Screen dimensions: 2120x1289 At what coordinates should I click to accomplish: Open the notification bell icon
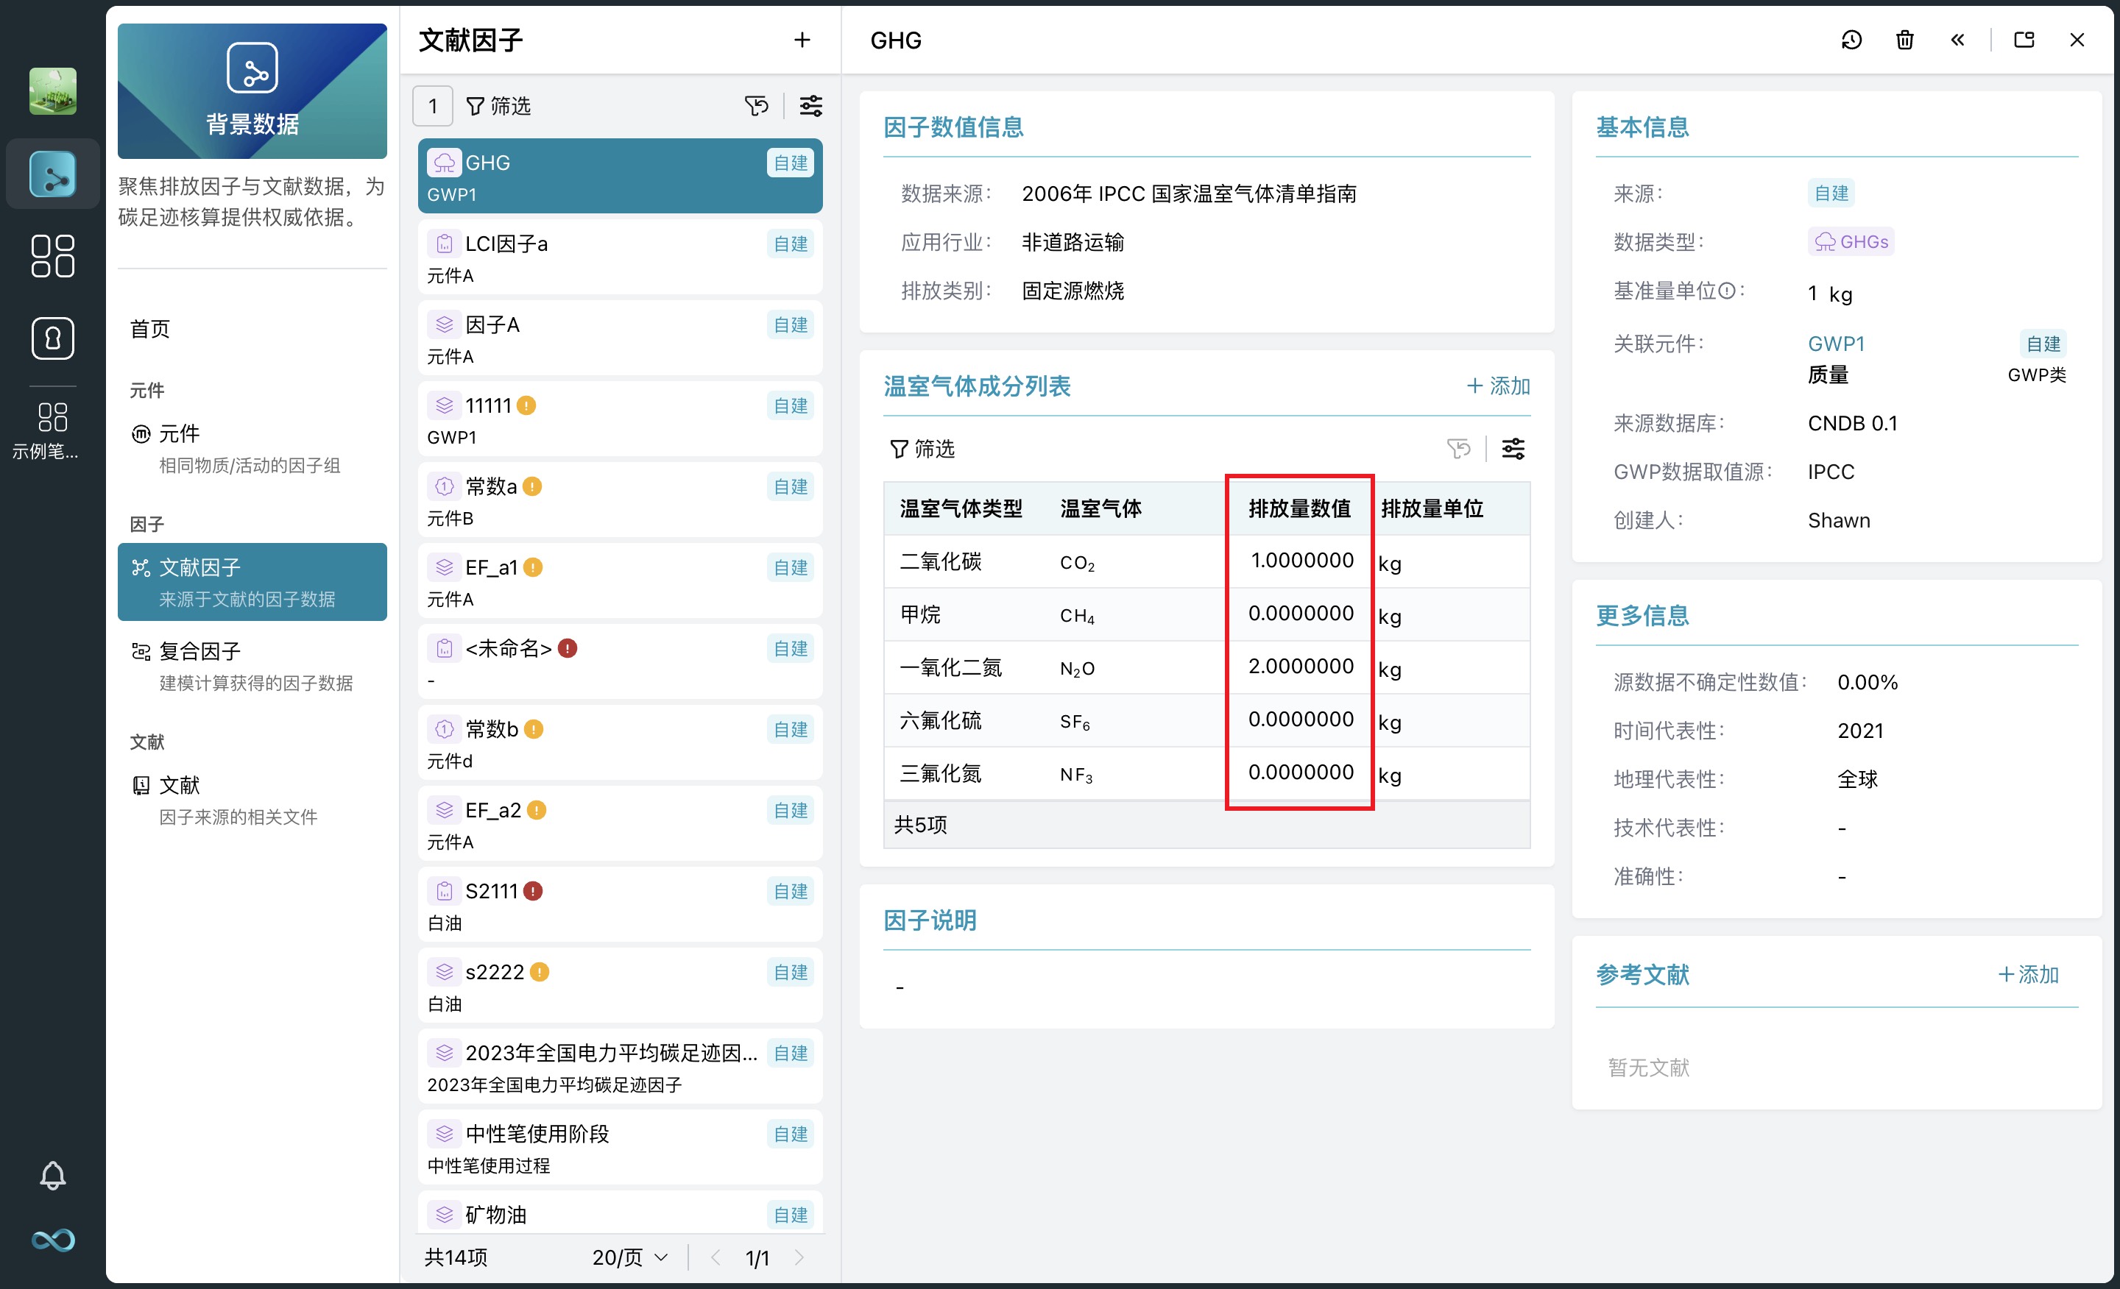52,1176
